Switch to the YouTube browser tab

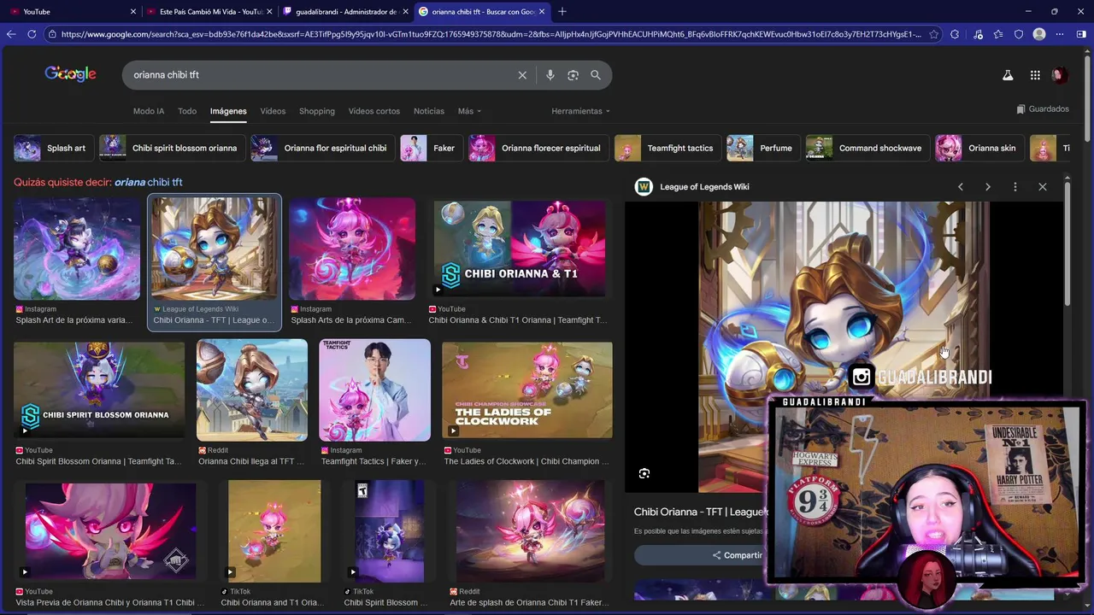70,11
